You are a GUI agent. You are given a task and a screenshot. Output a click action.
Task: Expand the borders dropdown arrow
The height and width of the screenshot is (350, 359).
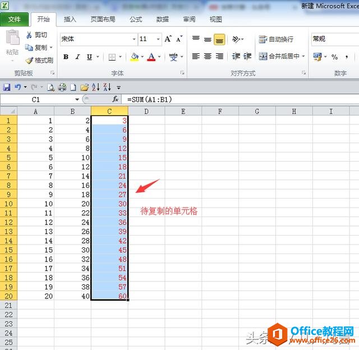tap(120, 57)
